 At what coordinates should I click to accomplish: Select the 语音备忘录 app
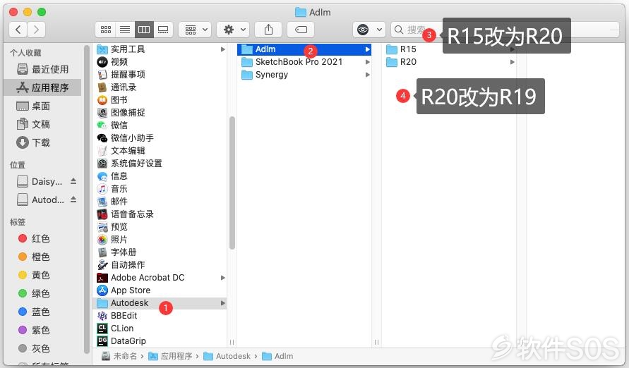[160, 214]
